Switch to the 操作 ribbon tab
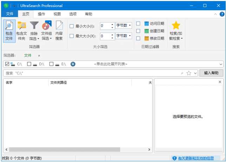This screenshot has height=162, width=226. tap(41, 14)
